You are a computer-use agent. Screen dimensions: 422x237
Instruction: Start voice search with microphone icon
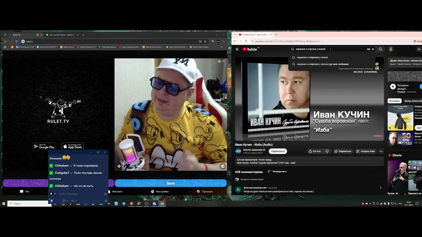tap(391, 49)
